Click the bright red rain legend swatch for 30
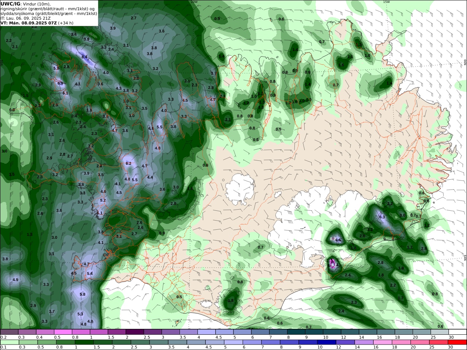 (x=457, y=342)
